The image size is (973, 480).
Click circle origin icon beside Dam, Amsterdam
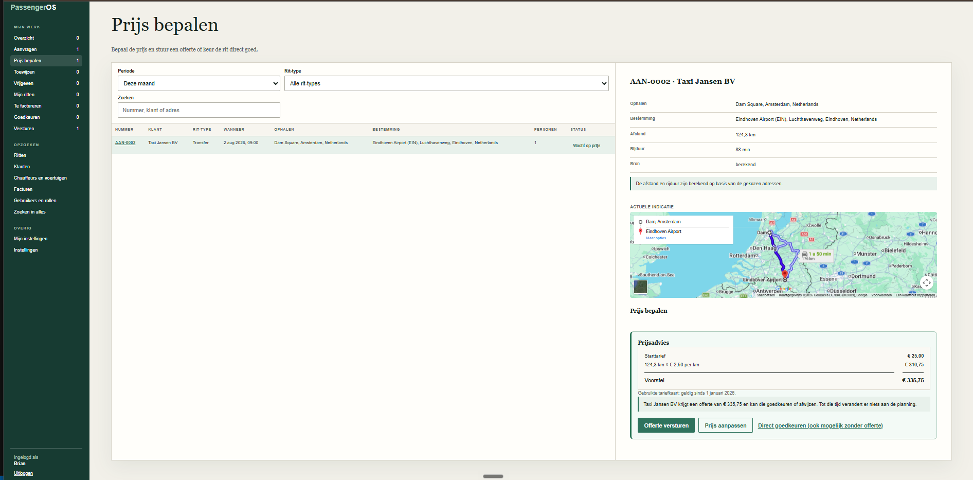tap(640, 222)
